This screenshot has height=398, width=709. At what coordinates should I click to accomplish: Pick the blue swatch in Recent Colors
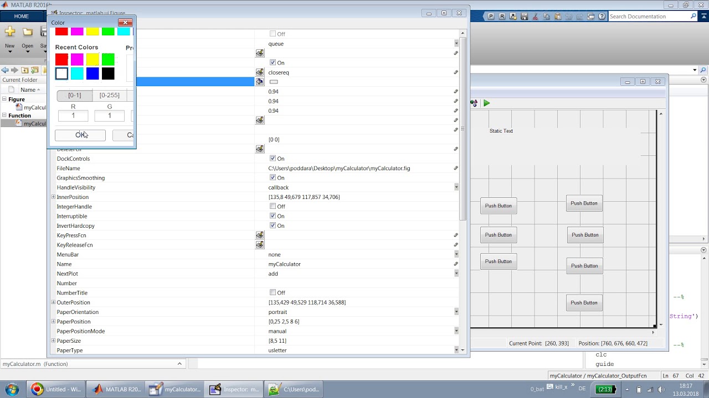coord(93,74)
